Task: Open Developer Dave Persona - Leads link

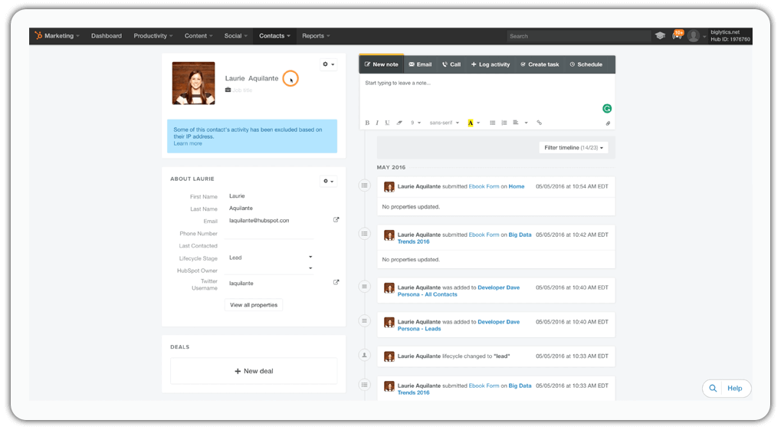Action: coord(458,325)
